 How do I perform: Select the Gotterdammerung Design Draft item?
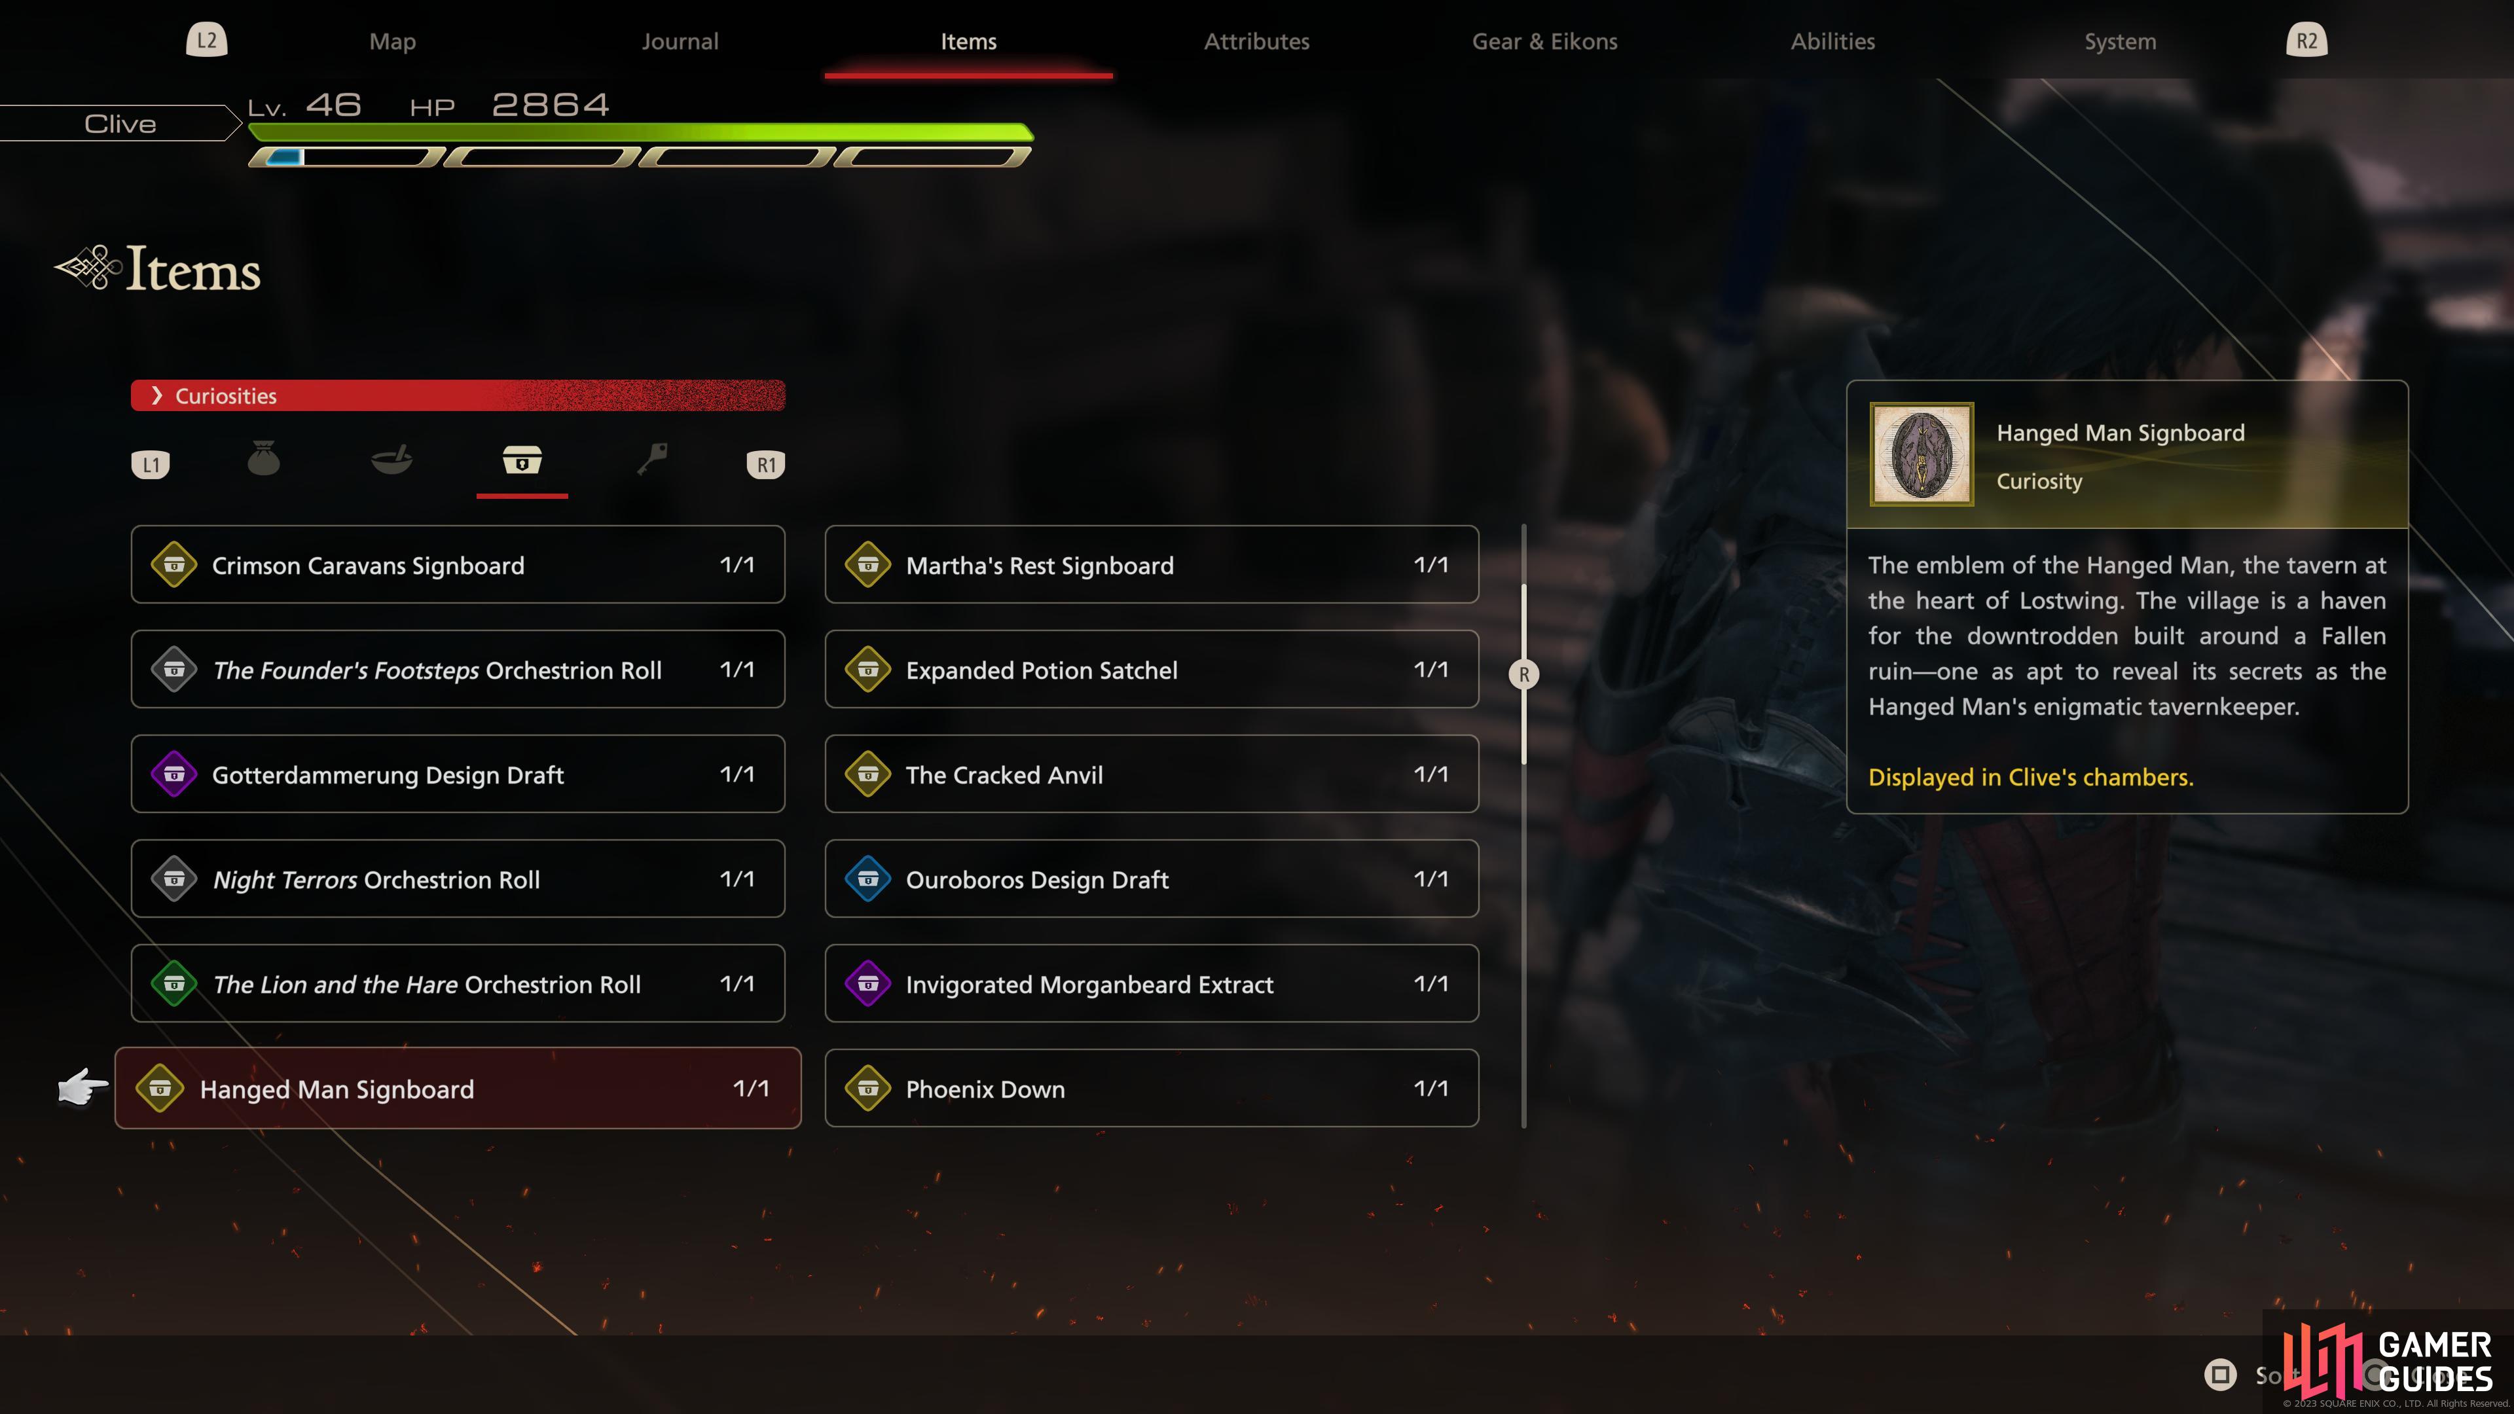(x=458, y=774)
